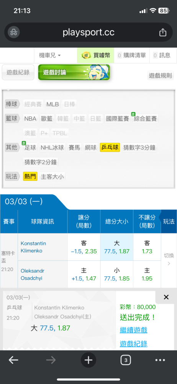The image size is (177, 384).
Task: Open 購牌清單 purchase list
Action: (131, 55)
